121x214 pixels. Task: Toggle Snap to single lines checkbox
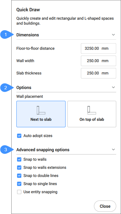click(x=19, y=184)
